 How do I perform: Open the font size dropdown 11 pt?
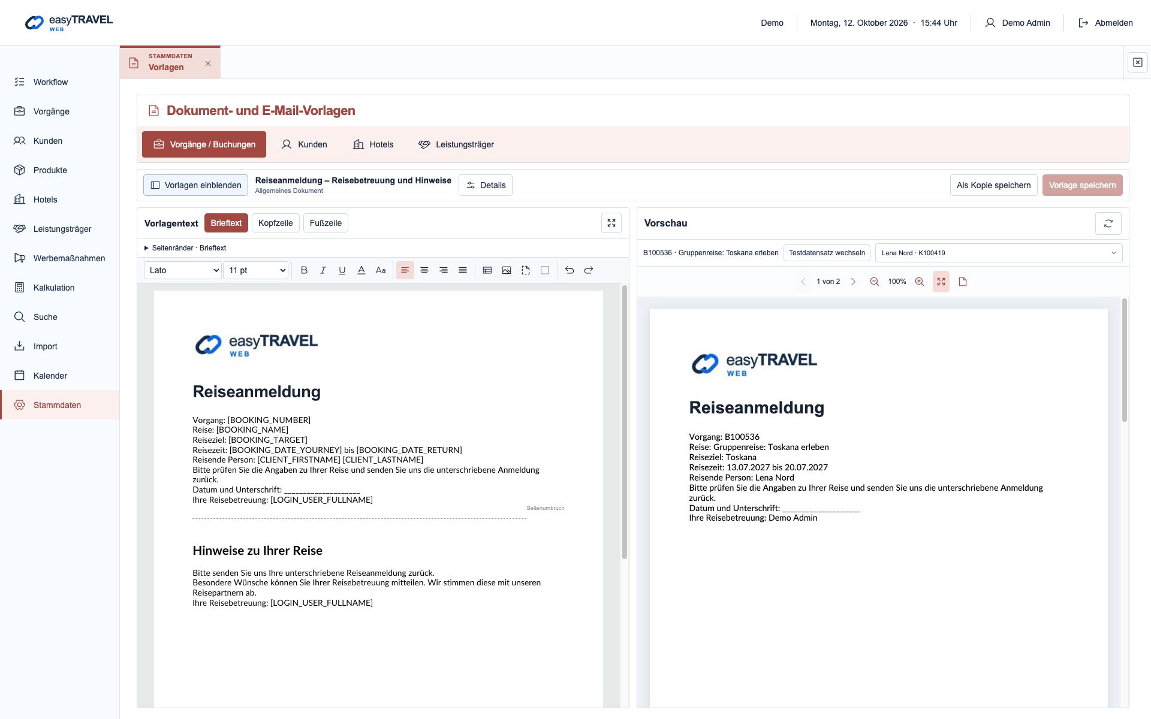(x=256, y=270)
